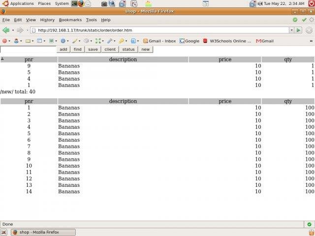Open the System panel menu
This screenshot has height=236, width=315.
pyautogui.click(x=62, y=3)
